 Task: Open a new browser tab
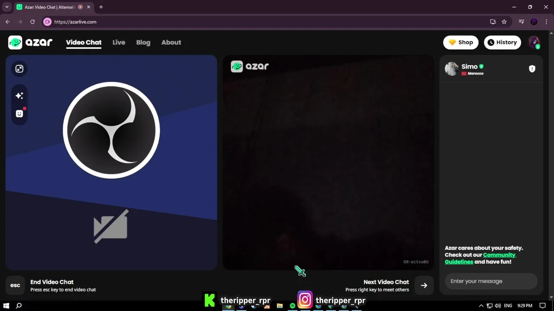click(101, 7)
